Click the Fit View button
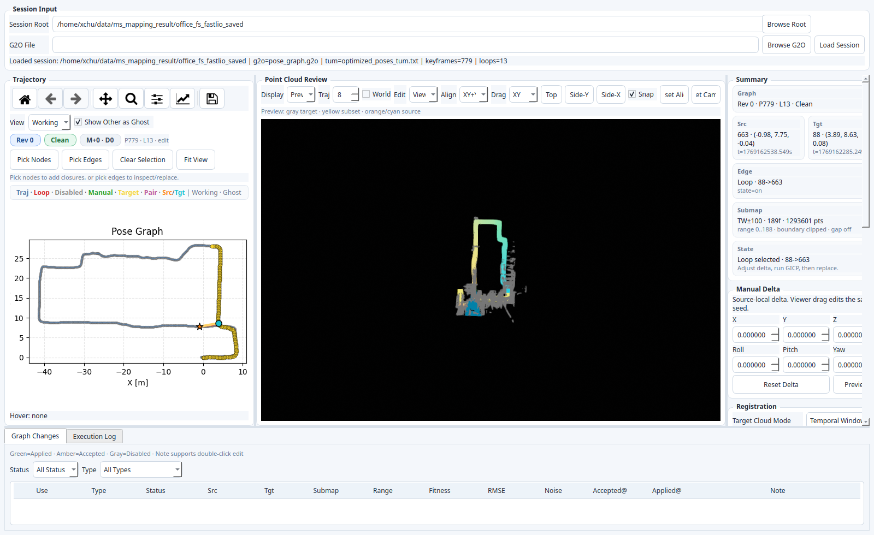This screenshot has height=535, width=874. pyautogui.click(x=196, y=159)
